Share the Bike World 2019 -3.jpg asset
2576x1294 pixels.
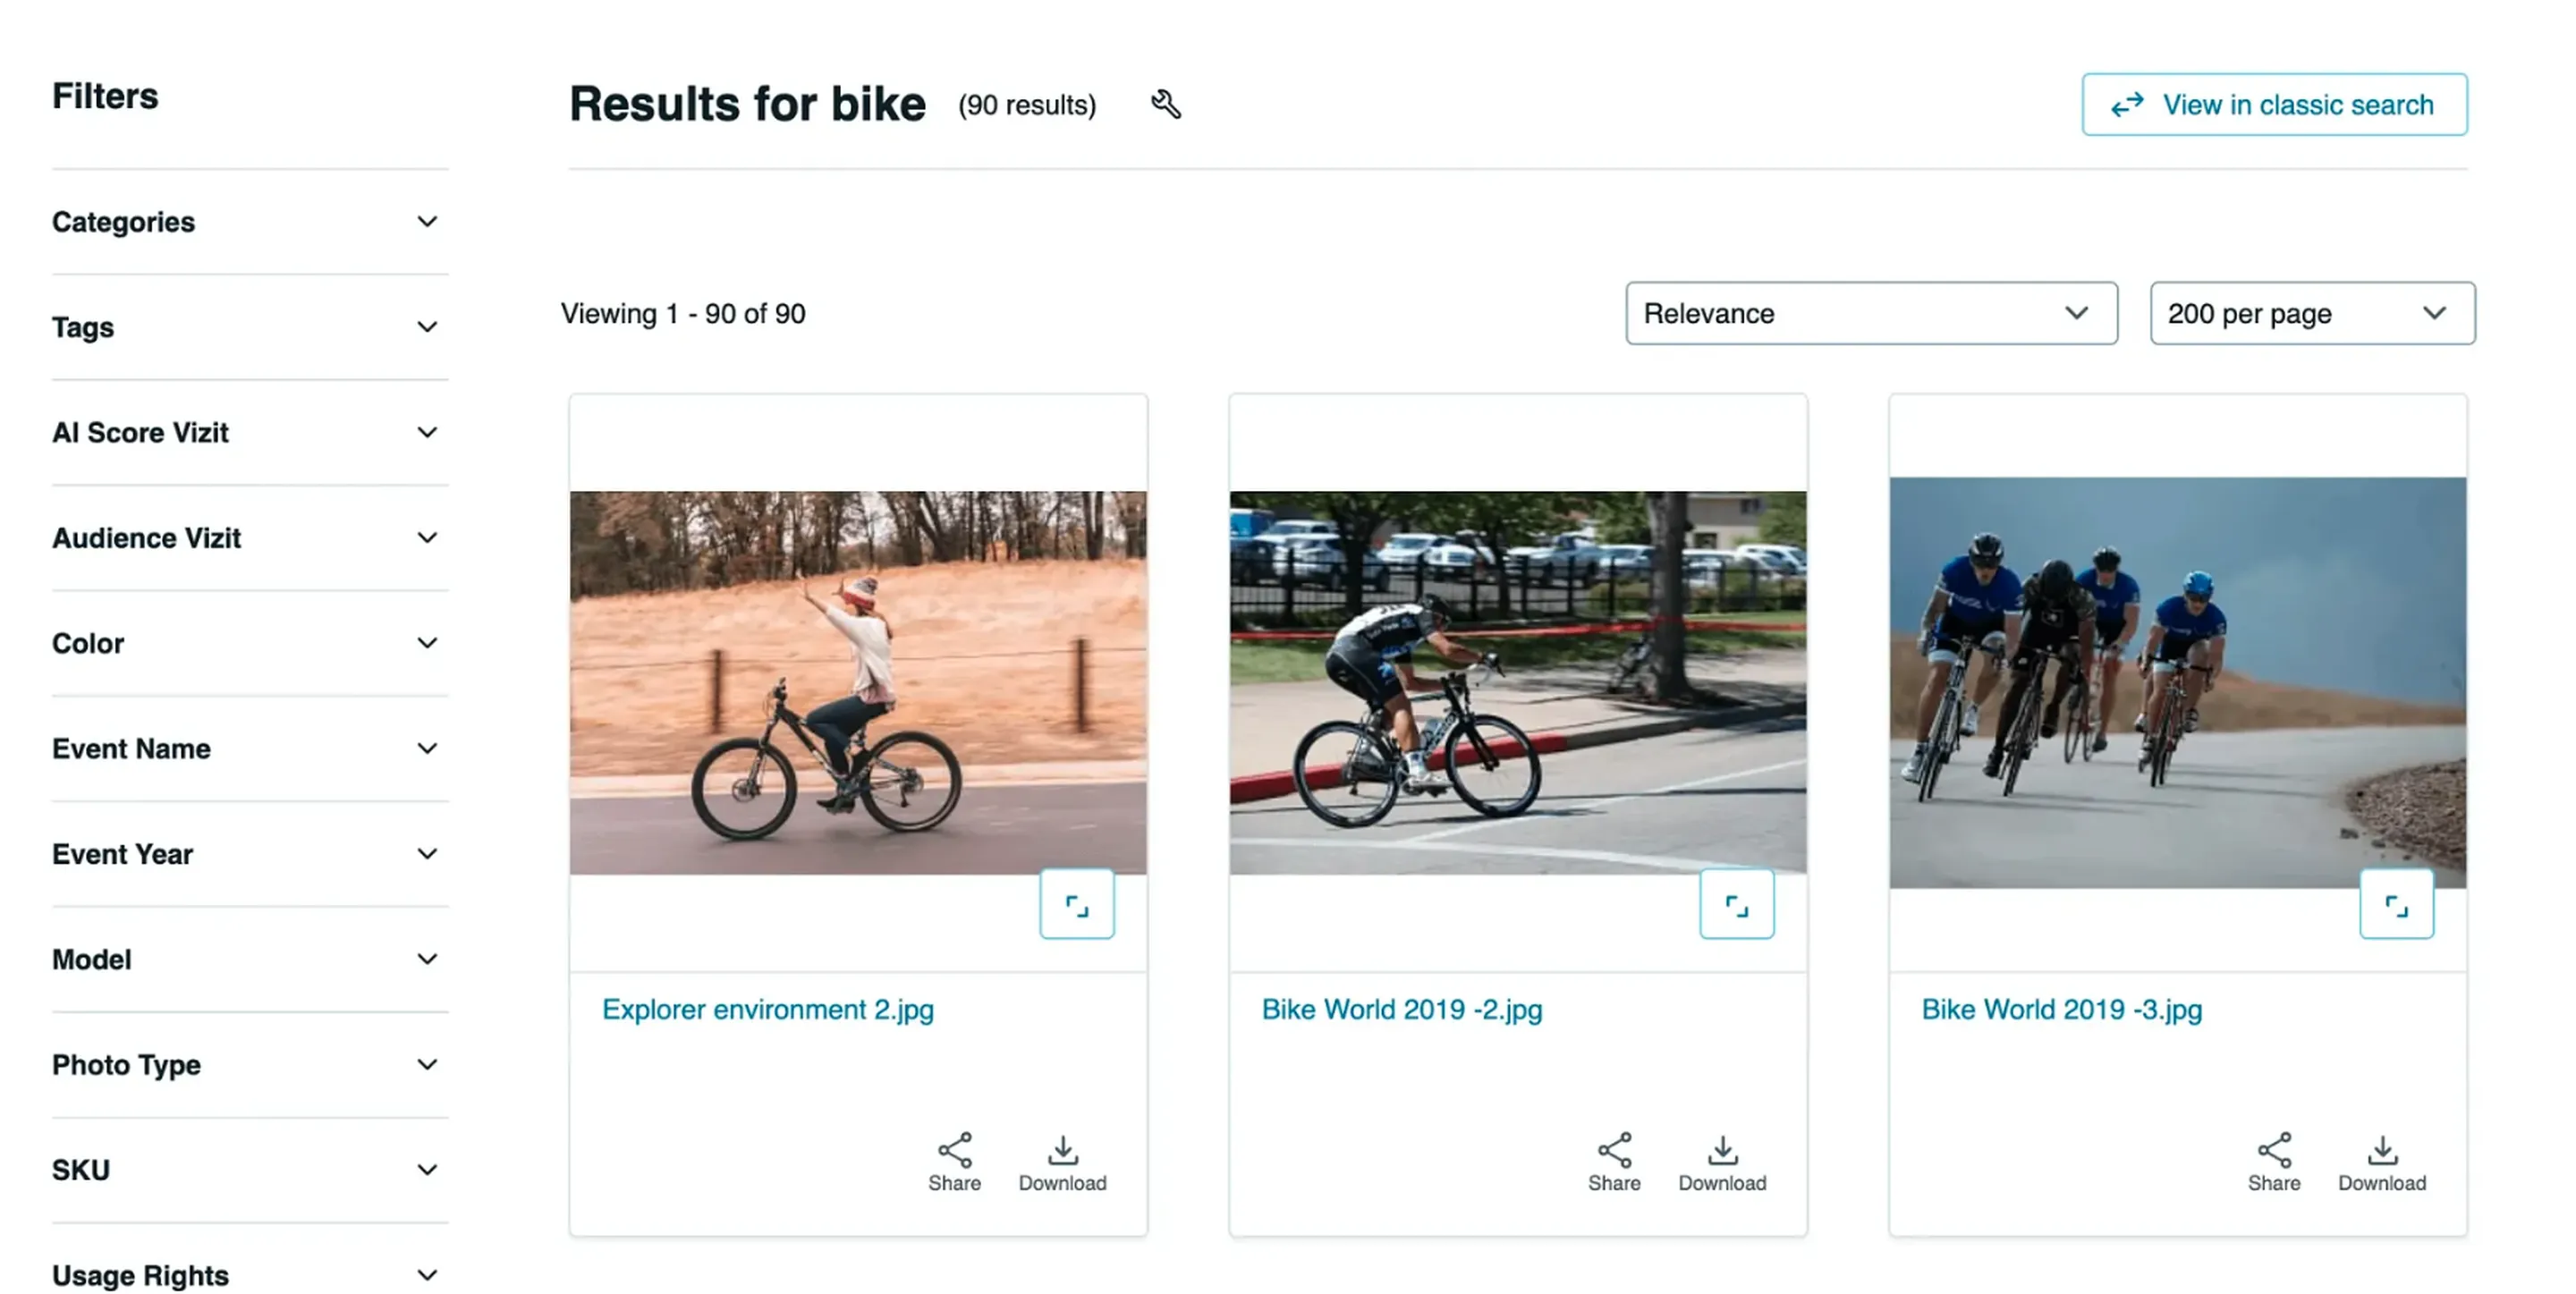2274,1162
